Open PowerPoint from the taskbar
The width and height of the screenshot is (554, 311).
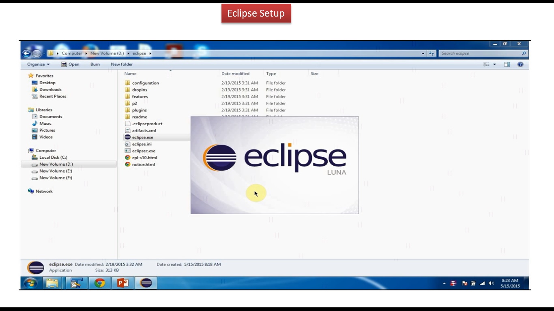122,283
